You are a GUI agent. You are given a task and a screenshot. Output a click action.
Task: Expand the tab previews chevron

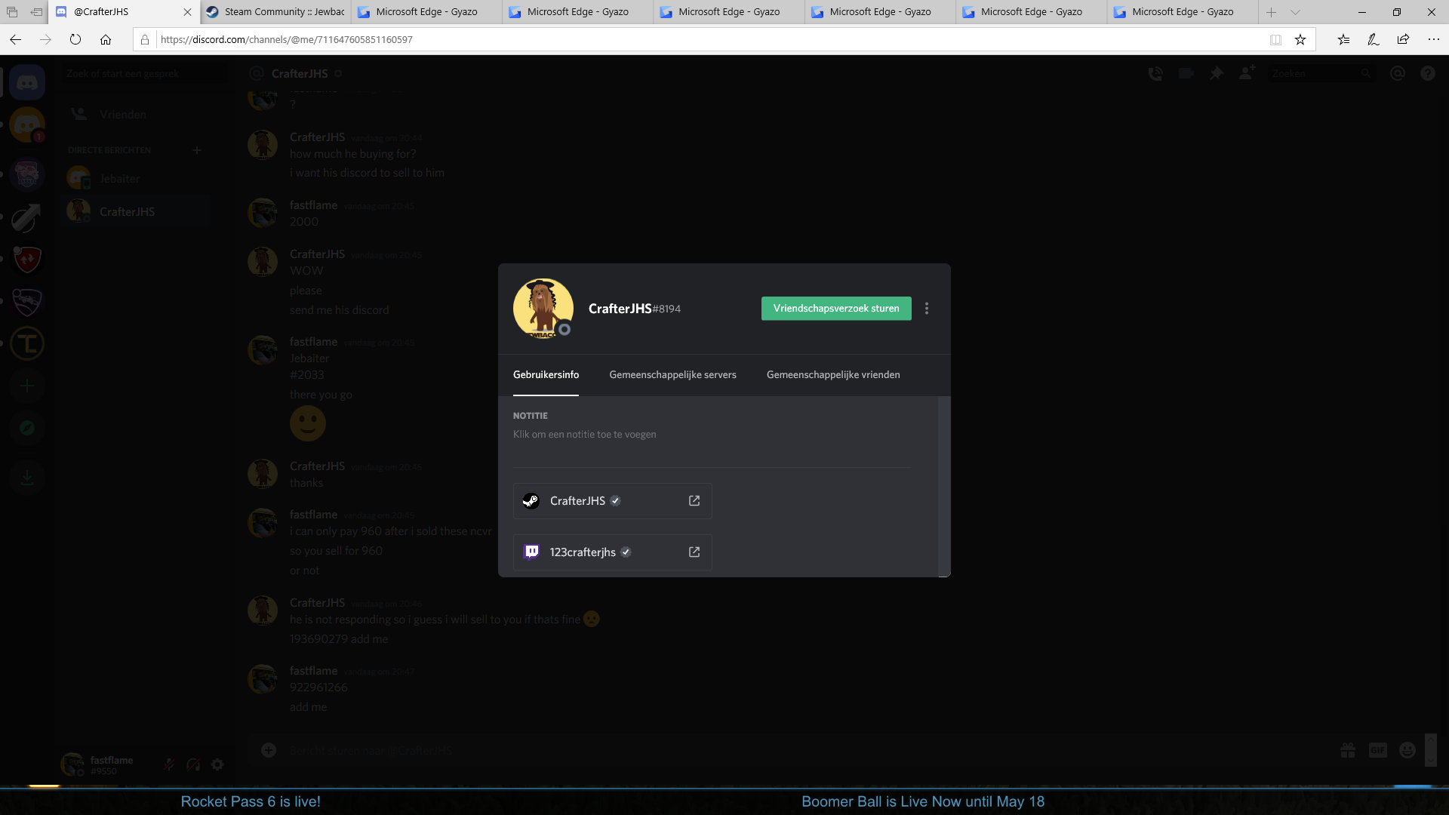tap(1295, 12)
